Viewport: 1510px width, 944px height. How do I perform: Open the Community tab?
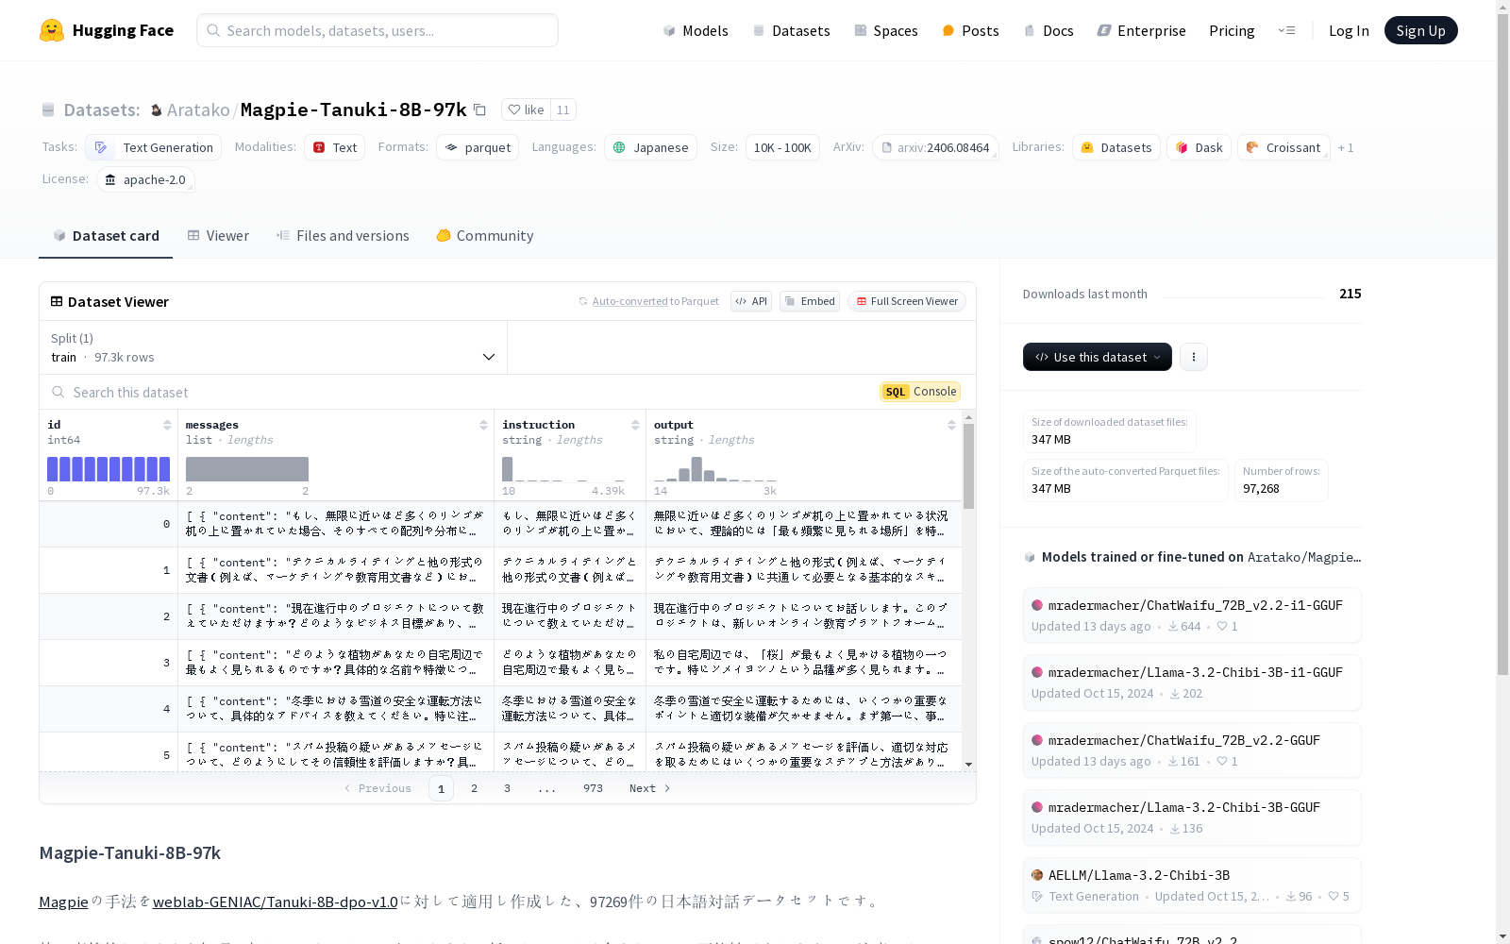485,236
